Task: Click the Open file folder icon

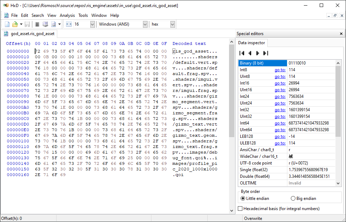Action: pyautogui.click(x=15, y=24)
